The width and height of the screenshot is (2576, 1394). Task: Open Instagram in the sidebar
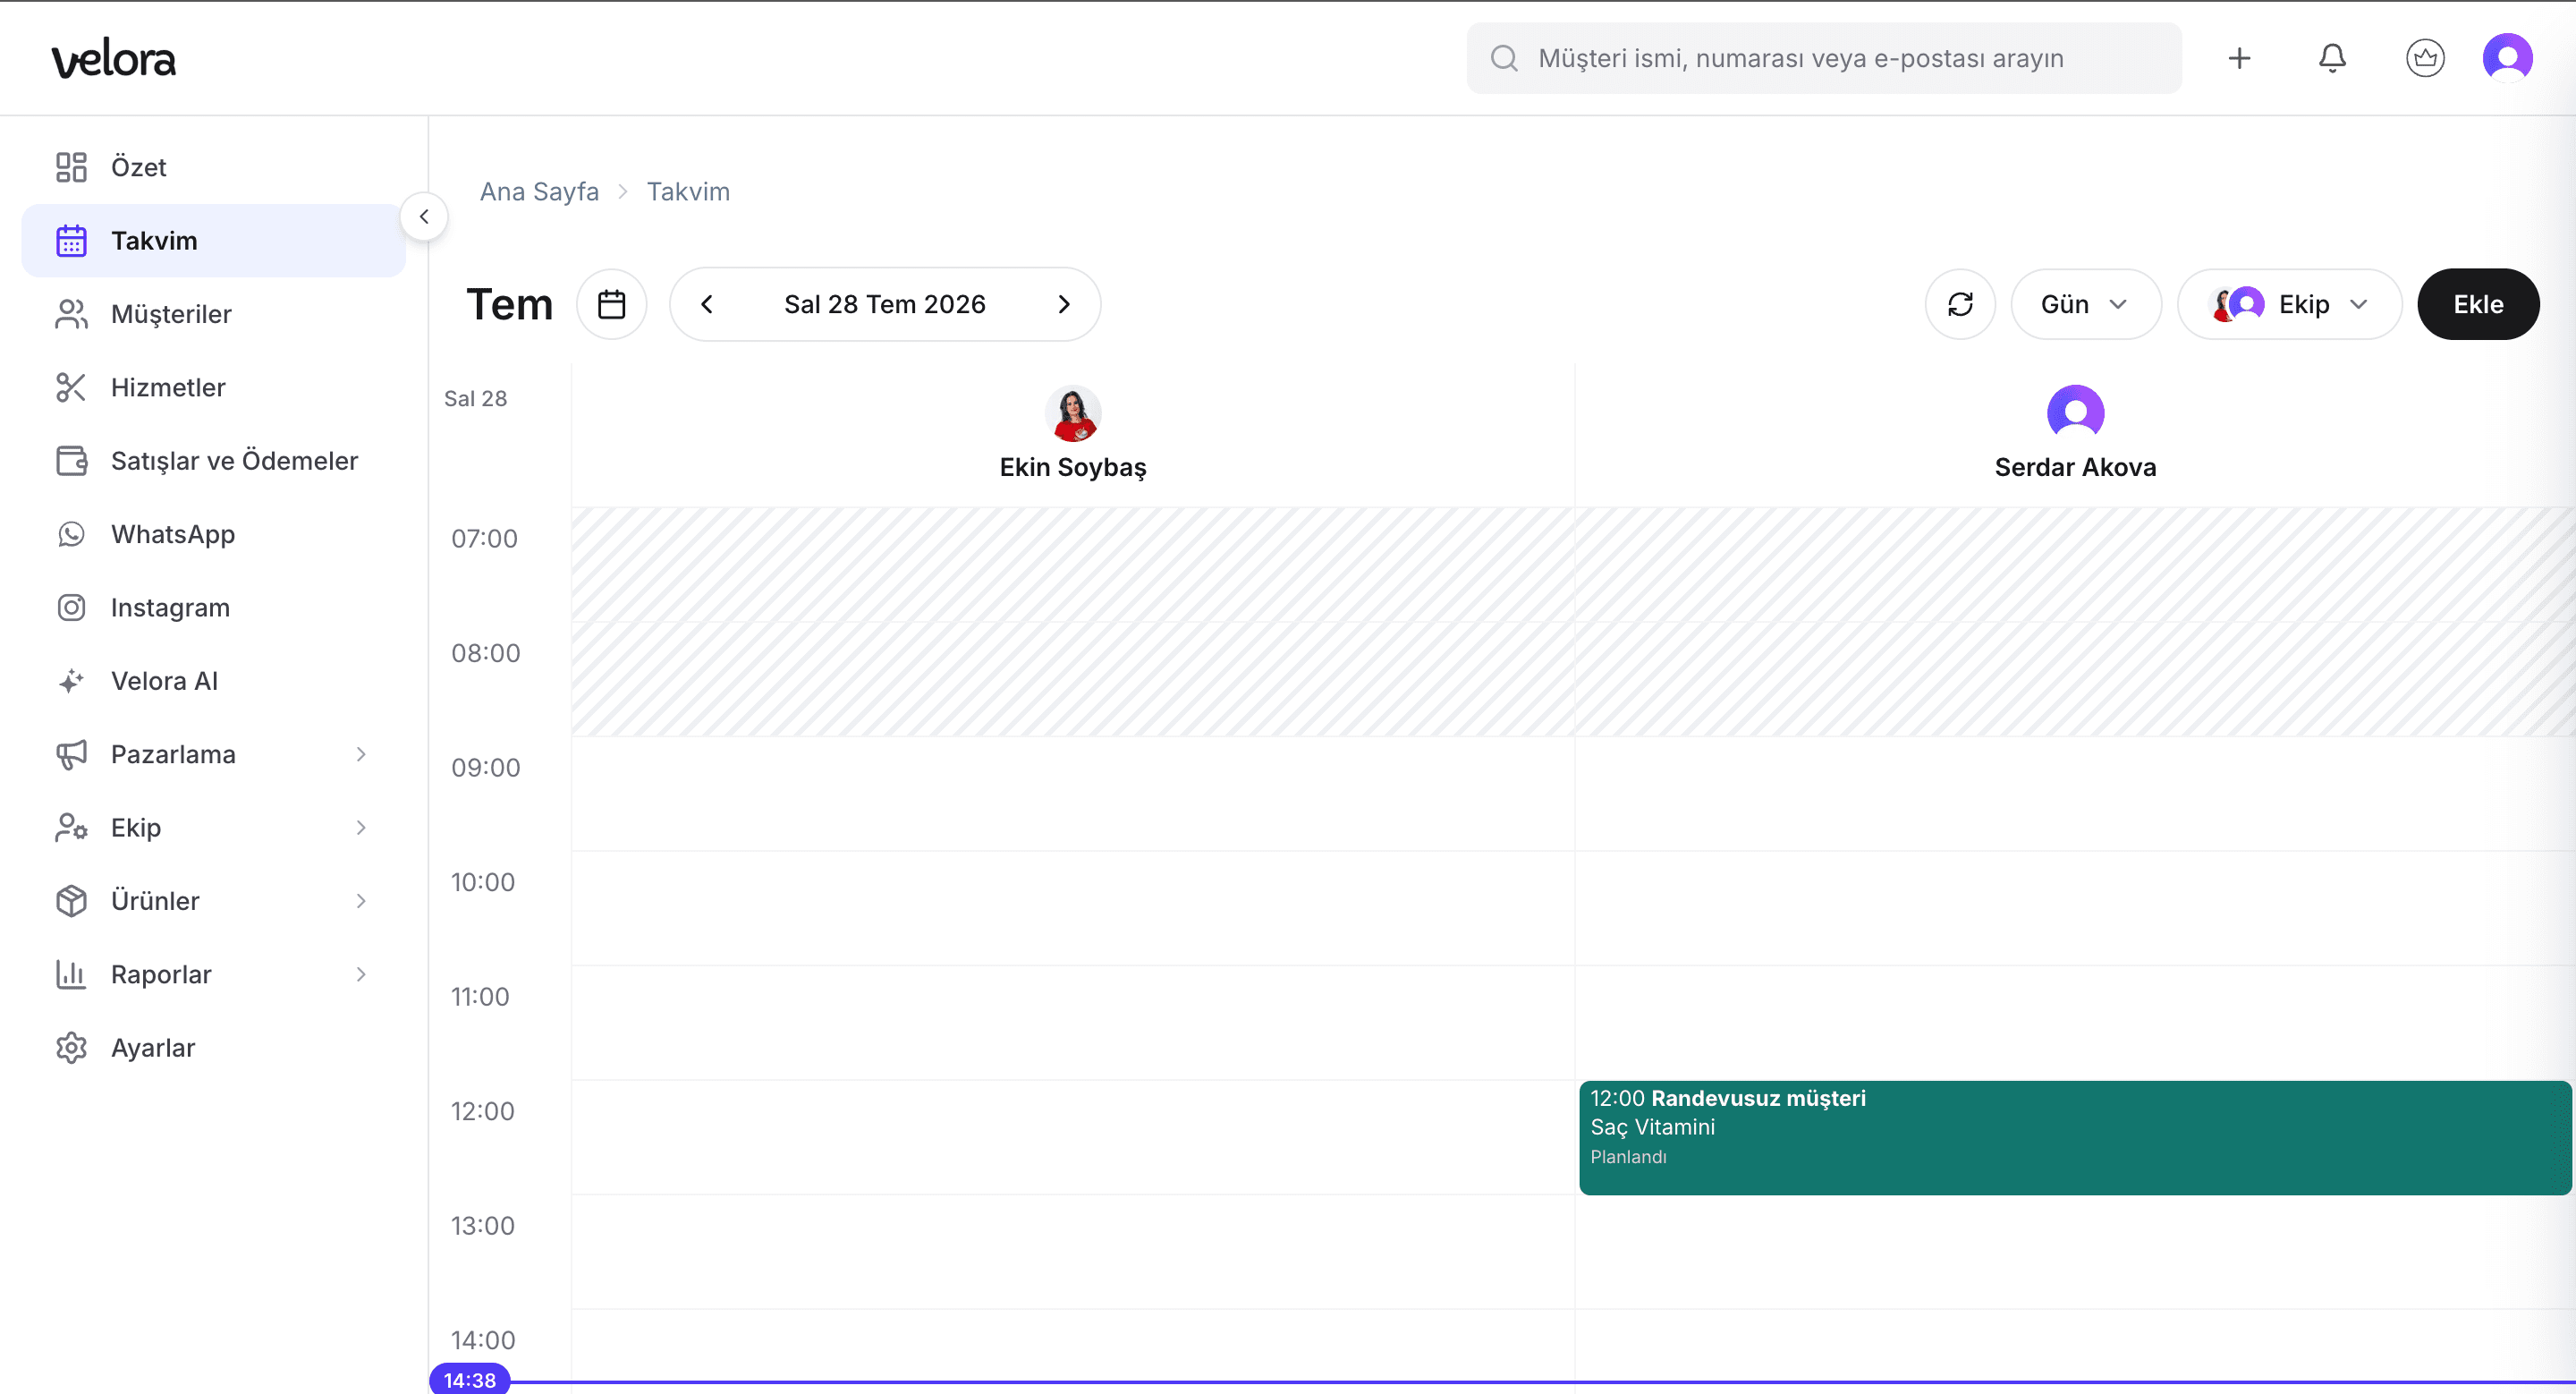(x=213, y=607)
